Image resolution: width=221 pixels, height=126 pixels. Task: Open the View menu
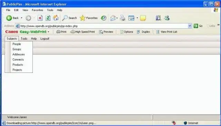point(25,10)
